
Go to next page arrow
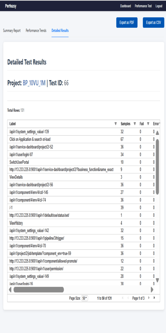(149, 298)
